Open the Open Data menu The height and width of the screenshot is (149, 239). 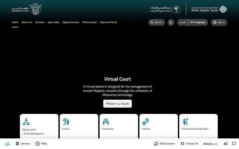pos(53,22)
